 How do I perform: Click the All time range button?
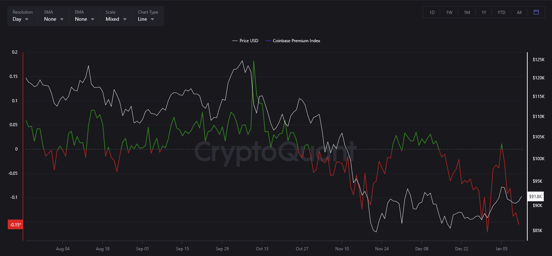519,13
